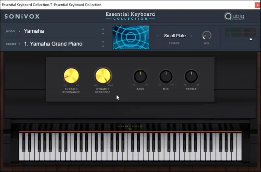Open the MODEL dropdown menu
261x172 pixels.
point(13,31)
